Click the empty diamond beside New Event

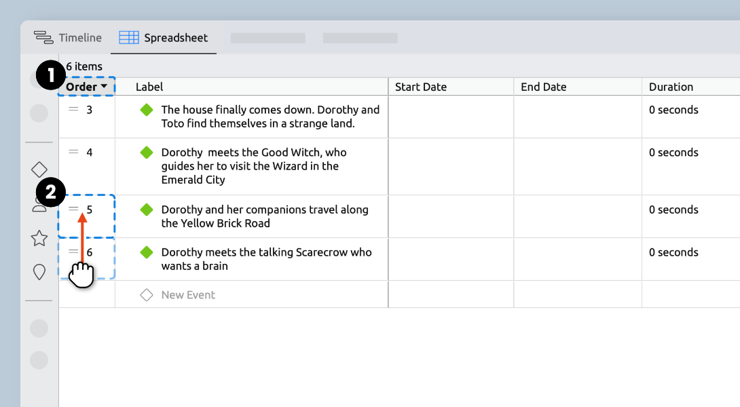(x=147, y=295)
